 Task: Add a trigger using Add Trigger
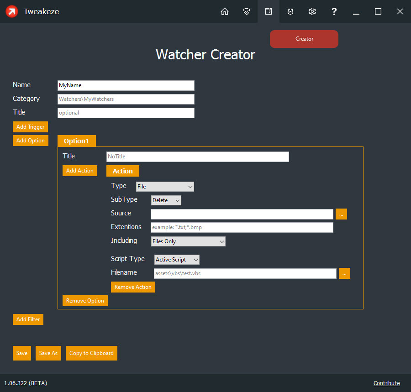pos(30,126)
